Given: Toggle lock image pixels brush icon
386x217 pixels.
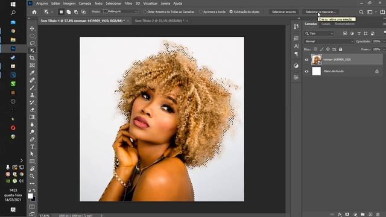Looking at the screenshot, I should click(x=321, y=49).
